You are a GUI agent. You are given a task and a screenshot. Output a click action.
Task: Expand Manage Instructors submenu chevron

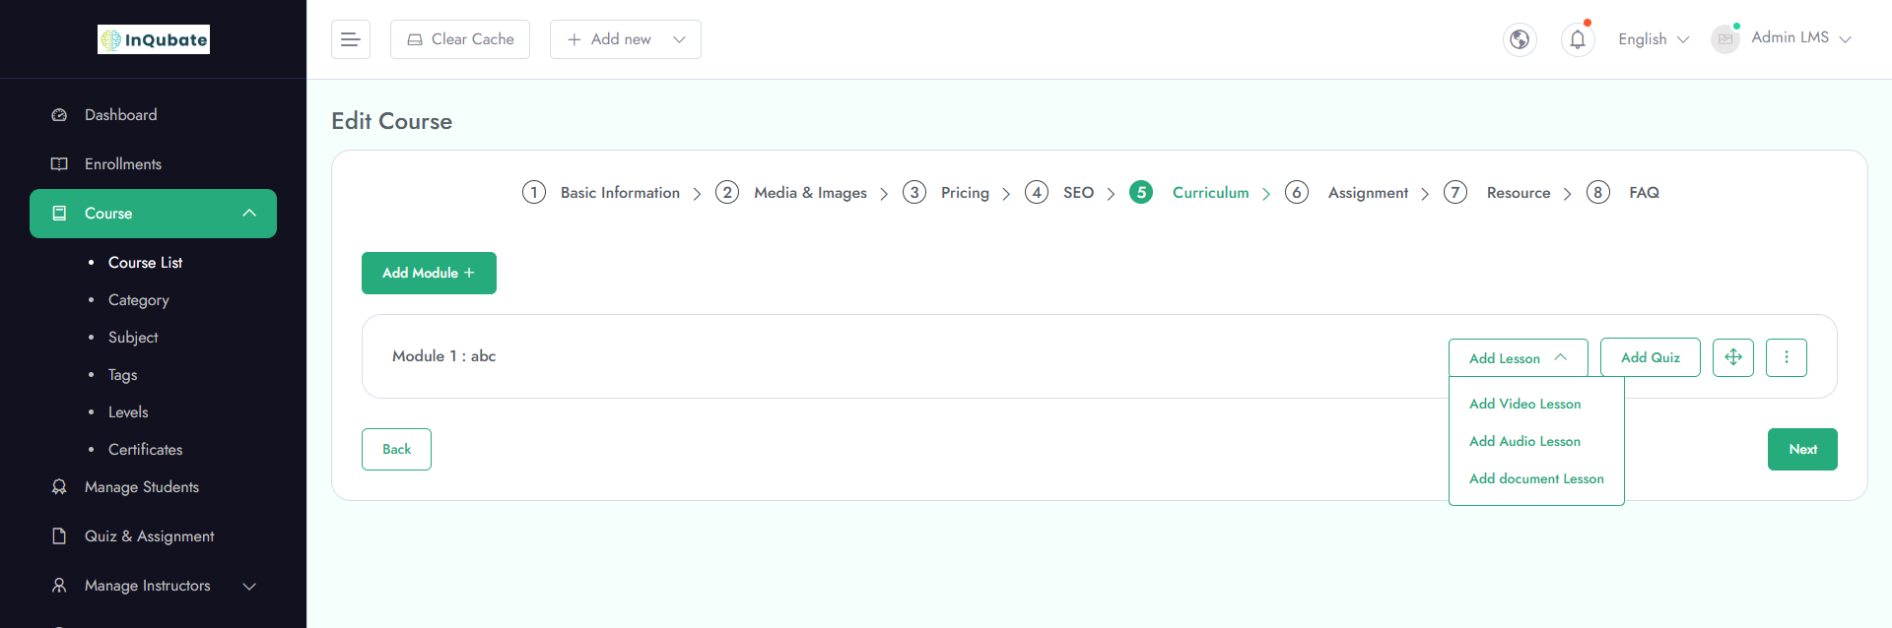[249, 586]
